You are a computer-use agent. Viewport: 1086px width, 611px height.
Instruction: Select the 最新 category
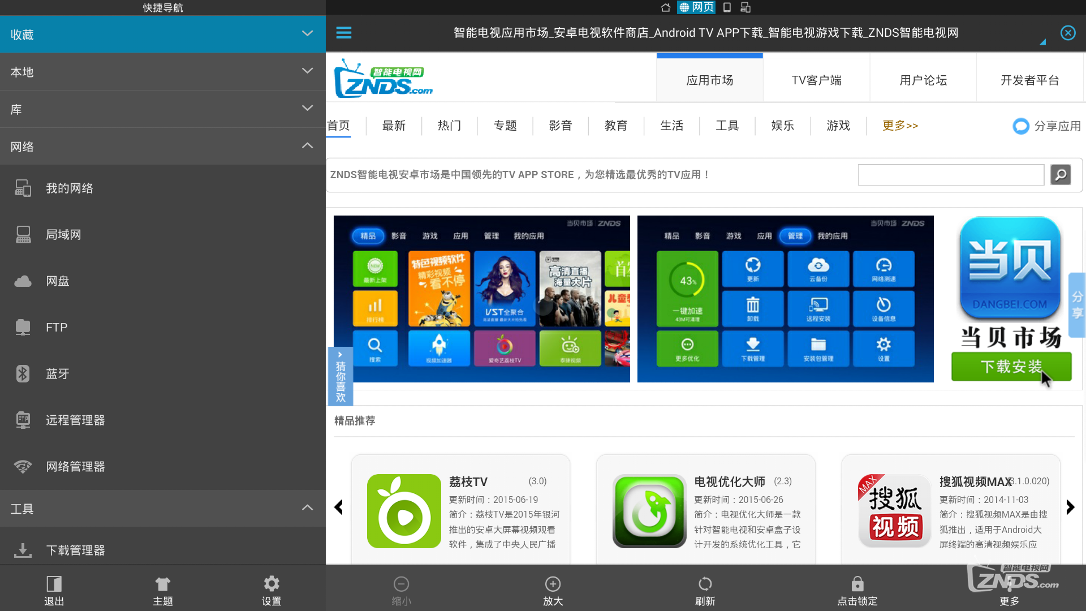point(394,126)
